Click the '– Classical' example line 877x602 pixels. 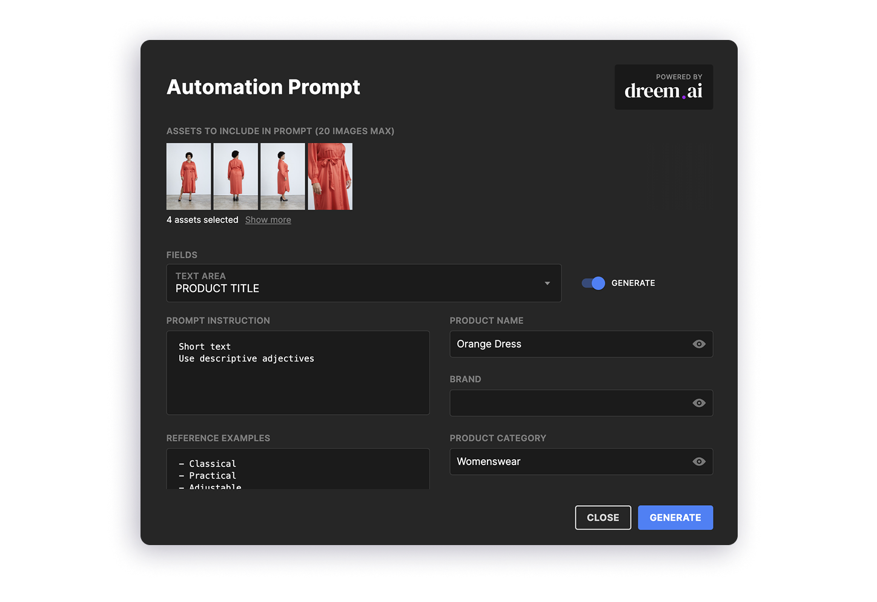pos(207,464)
